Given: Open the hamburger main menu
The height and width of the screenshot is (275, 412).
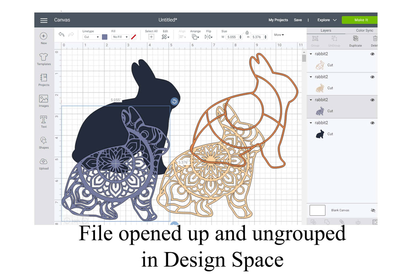Looking at the screenshot, I should coord(43,20).
